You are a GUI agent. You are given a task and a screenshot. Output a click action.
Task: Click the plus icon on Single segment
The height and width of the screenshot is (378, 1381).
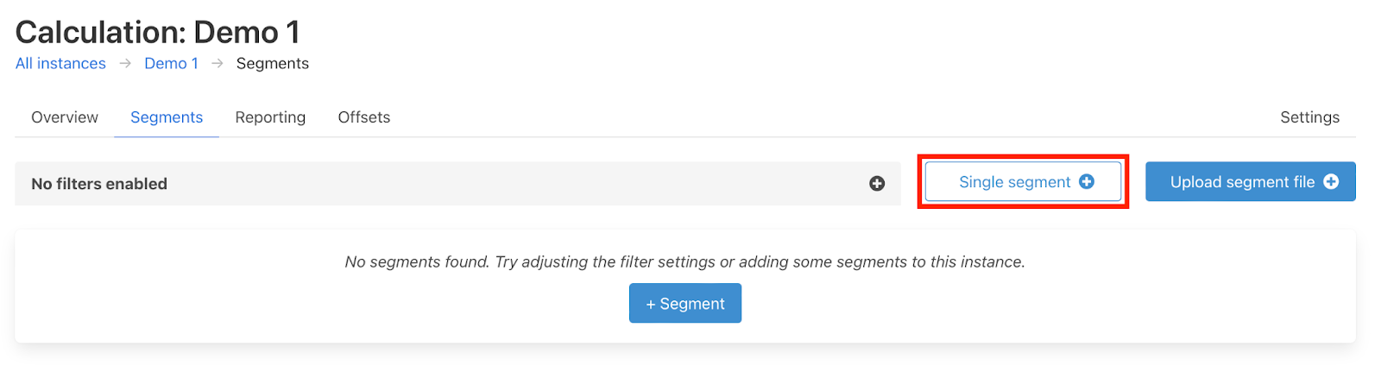point(1087,181)
